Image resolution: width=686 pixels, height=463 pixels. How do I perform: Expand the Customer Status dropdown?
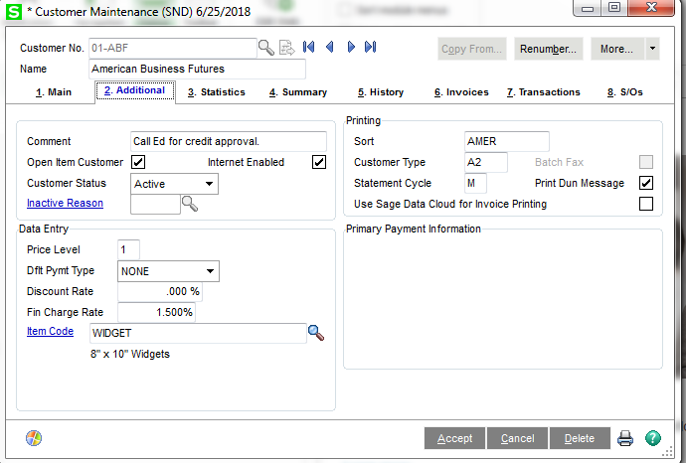pyautogui.click(x=209, y=184)
